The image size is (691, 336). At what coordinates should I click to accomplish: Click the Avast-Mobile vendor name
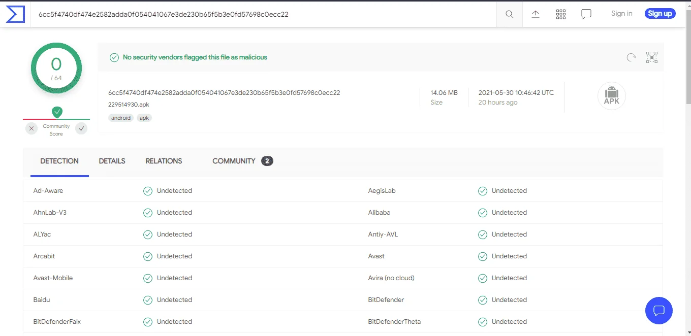click(53, 278)
